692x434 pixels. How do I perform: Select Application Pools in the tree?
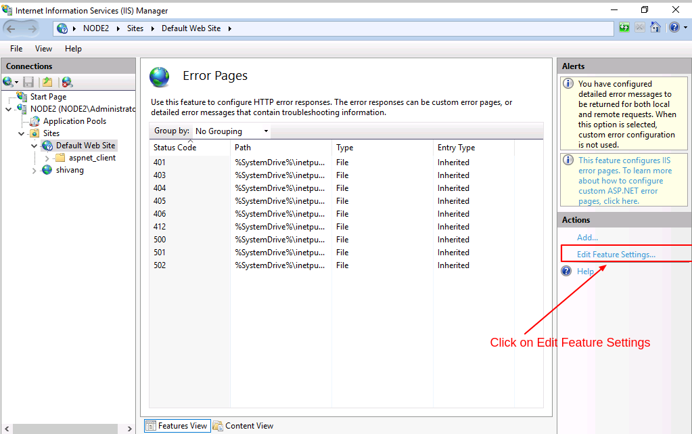pos(74,121)
